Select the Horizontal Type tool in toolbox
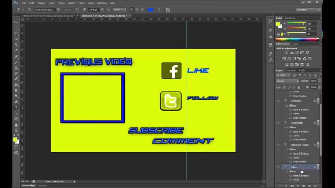Viewport: 335px width, 188px height. pyautogui.click(x=16, y=108)
